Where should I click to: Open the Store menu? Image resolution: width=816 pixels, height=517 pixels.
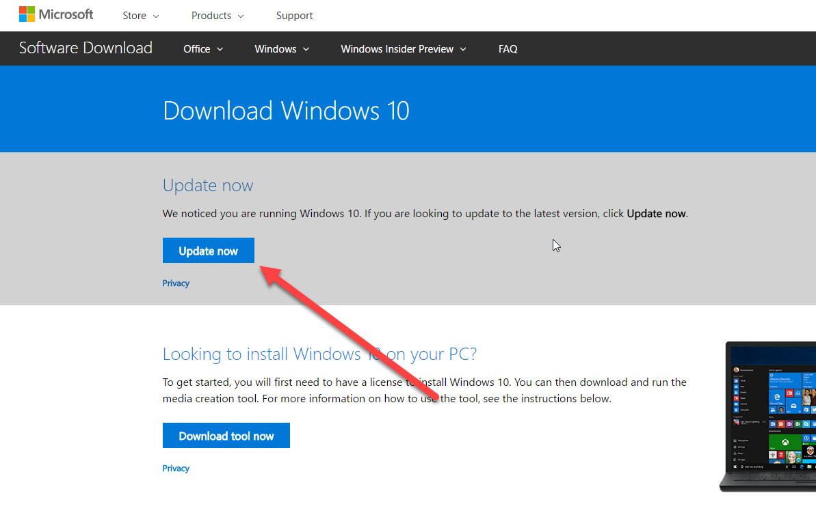pyautogui.click(x=140, y=16)
